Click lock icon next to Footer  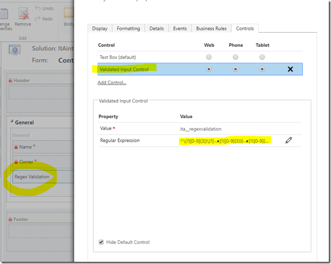coord(10,219)
